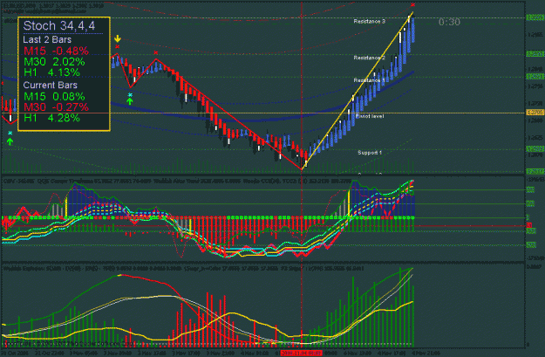Select the M30 -0.27% reading
This screenshot has width=545, height=357.
pyautogui.click(x=56, y=107)
